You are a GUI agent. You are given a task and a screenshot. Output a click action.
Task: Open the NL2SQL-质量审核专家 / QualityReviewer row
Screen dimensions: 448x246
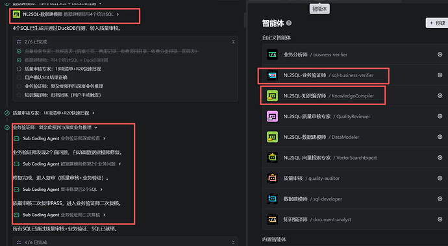click(355, 116)
